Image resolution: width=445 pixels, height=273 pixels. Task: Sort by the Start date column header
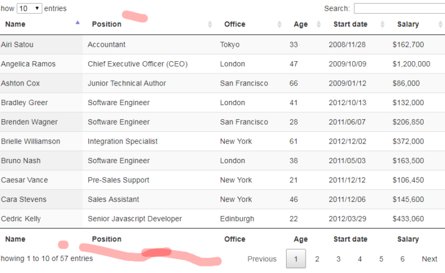[350, 24]
